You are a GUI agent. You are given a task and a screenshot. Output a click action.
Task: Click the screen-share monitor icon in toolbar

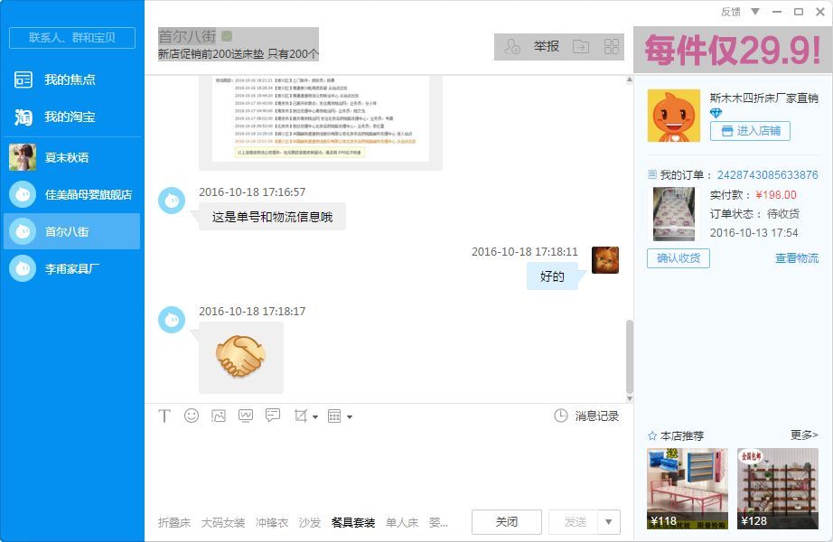pyautogui.click(x=246, y=416)
